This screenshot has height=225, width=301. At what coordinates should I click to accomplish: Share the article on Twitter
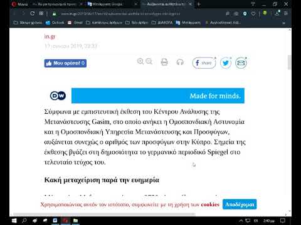226,62
